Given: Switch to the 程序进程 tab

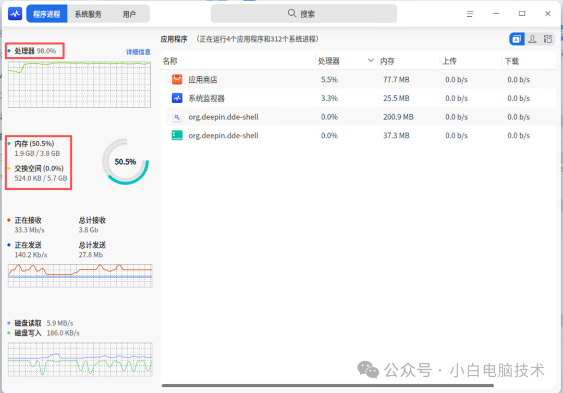Looking at the screenshot, I should [47, 14].
